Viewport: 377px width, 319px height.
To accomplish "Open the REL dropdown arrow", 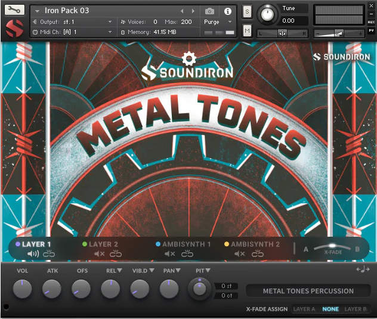I will [x=119, y=270].
